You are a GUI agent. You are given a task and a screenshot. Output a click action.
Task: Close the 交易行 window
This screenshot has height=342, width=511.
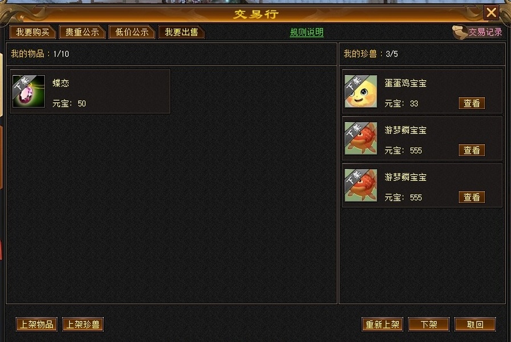(x=491, y=13)
